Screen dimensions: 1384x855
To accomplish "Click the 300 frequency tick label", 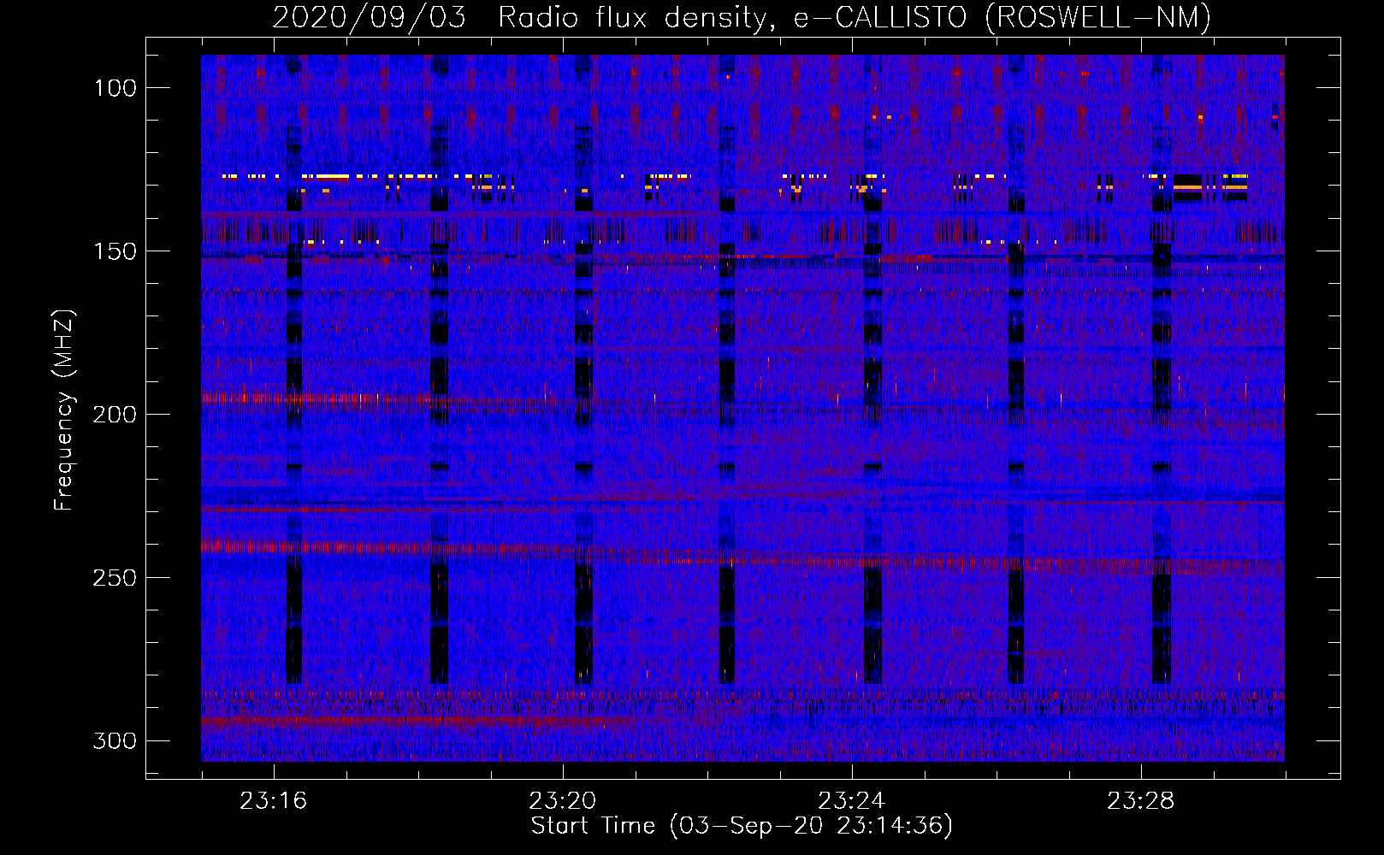I will point(115,740).
